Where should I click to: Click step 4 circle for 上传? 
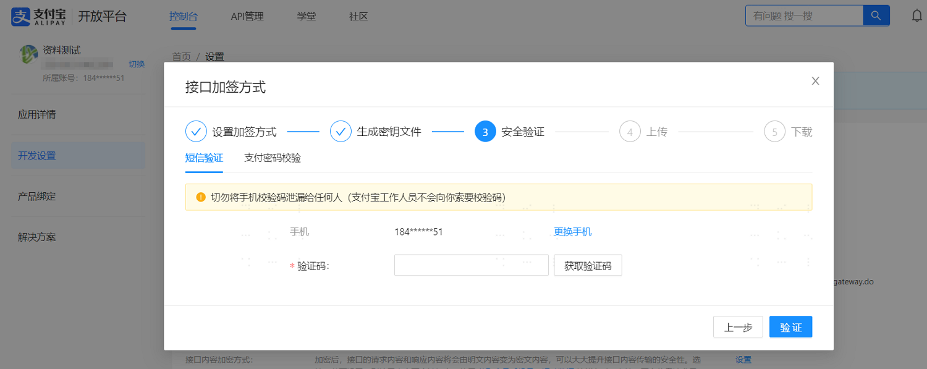click(630, 132)
